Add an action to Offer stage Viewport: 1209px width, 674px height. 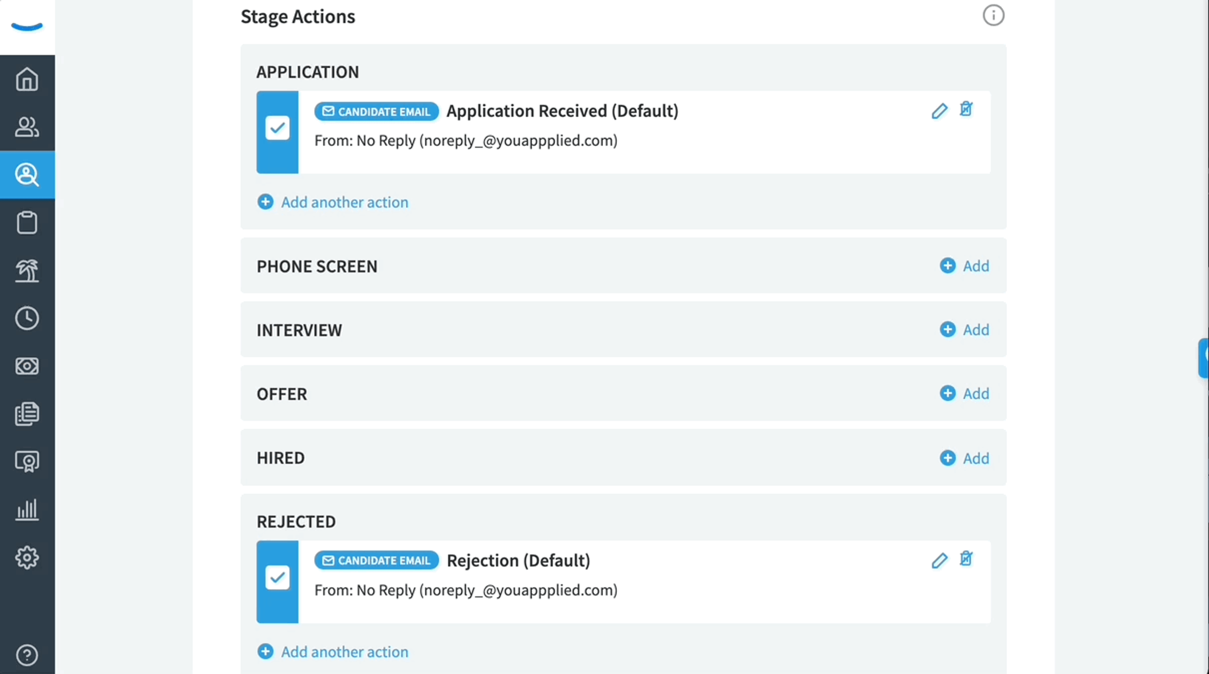click(x=964, y=394)
